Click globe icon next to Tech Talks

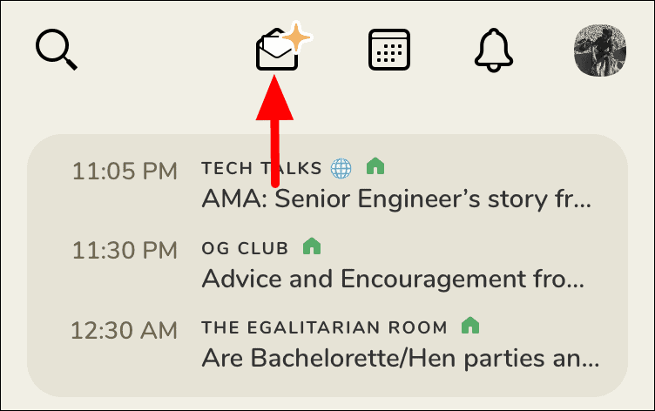[341, 168]
